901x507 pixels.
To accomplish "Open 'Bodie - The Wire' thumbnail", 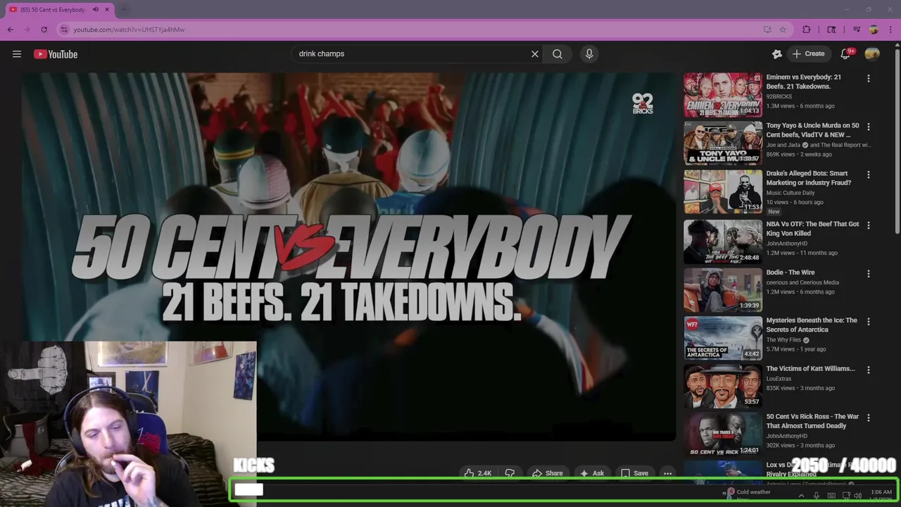I will (723, 290).
